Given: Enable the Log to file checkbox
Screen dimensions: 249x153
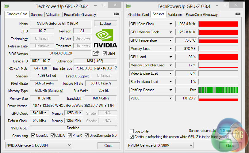Looking at the screenshot, I should [132, 131].
